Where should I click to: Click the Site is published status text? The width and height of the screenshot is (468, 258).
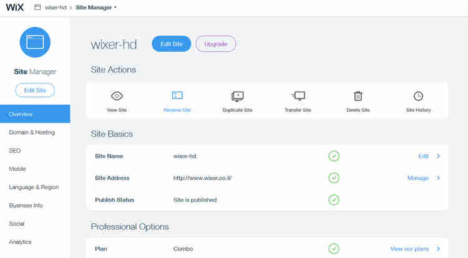195,200
